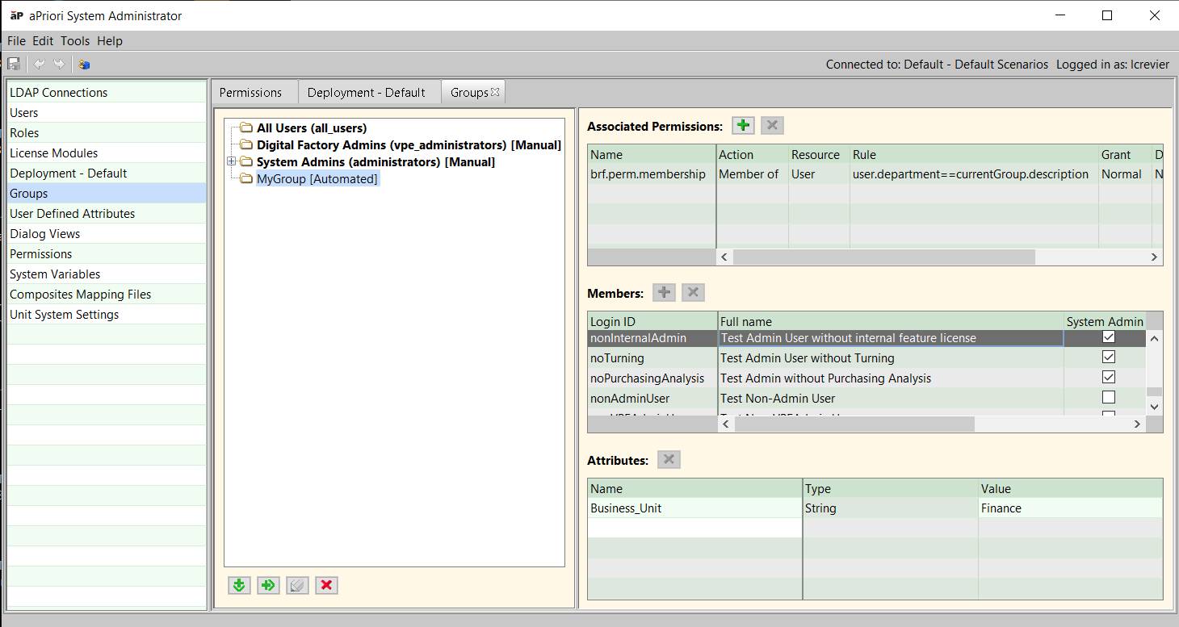Click the pencil edit button below the tree
This screenshot has width=1179, height=627.
[297, 585]
